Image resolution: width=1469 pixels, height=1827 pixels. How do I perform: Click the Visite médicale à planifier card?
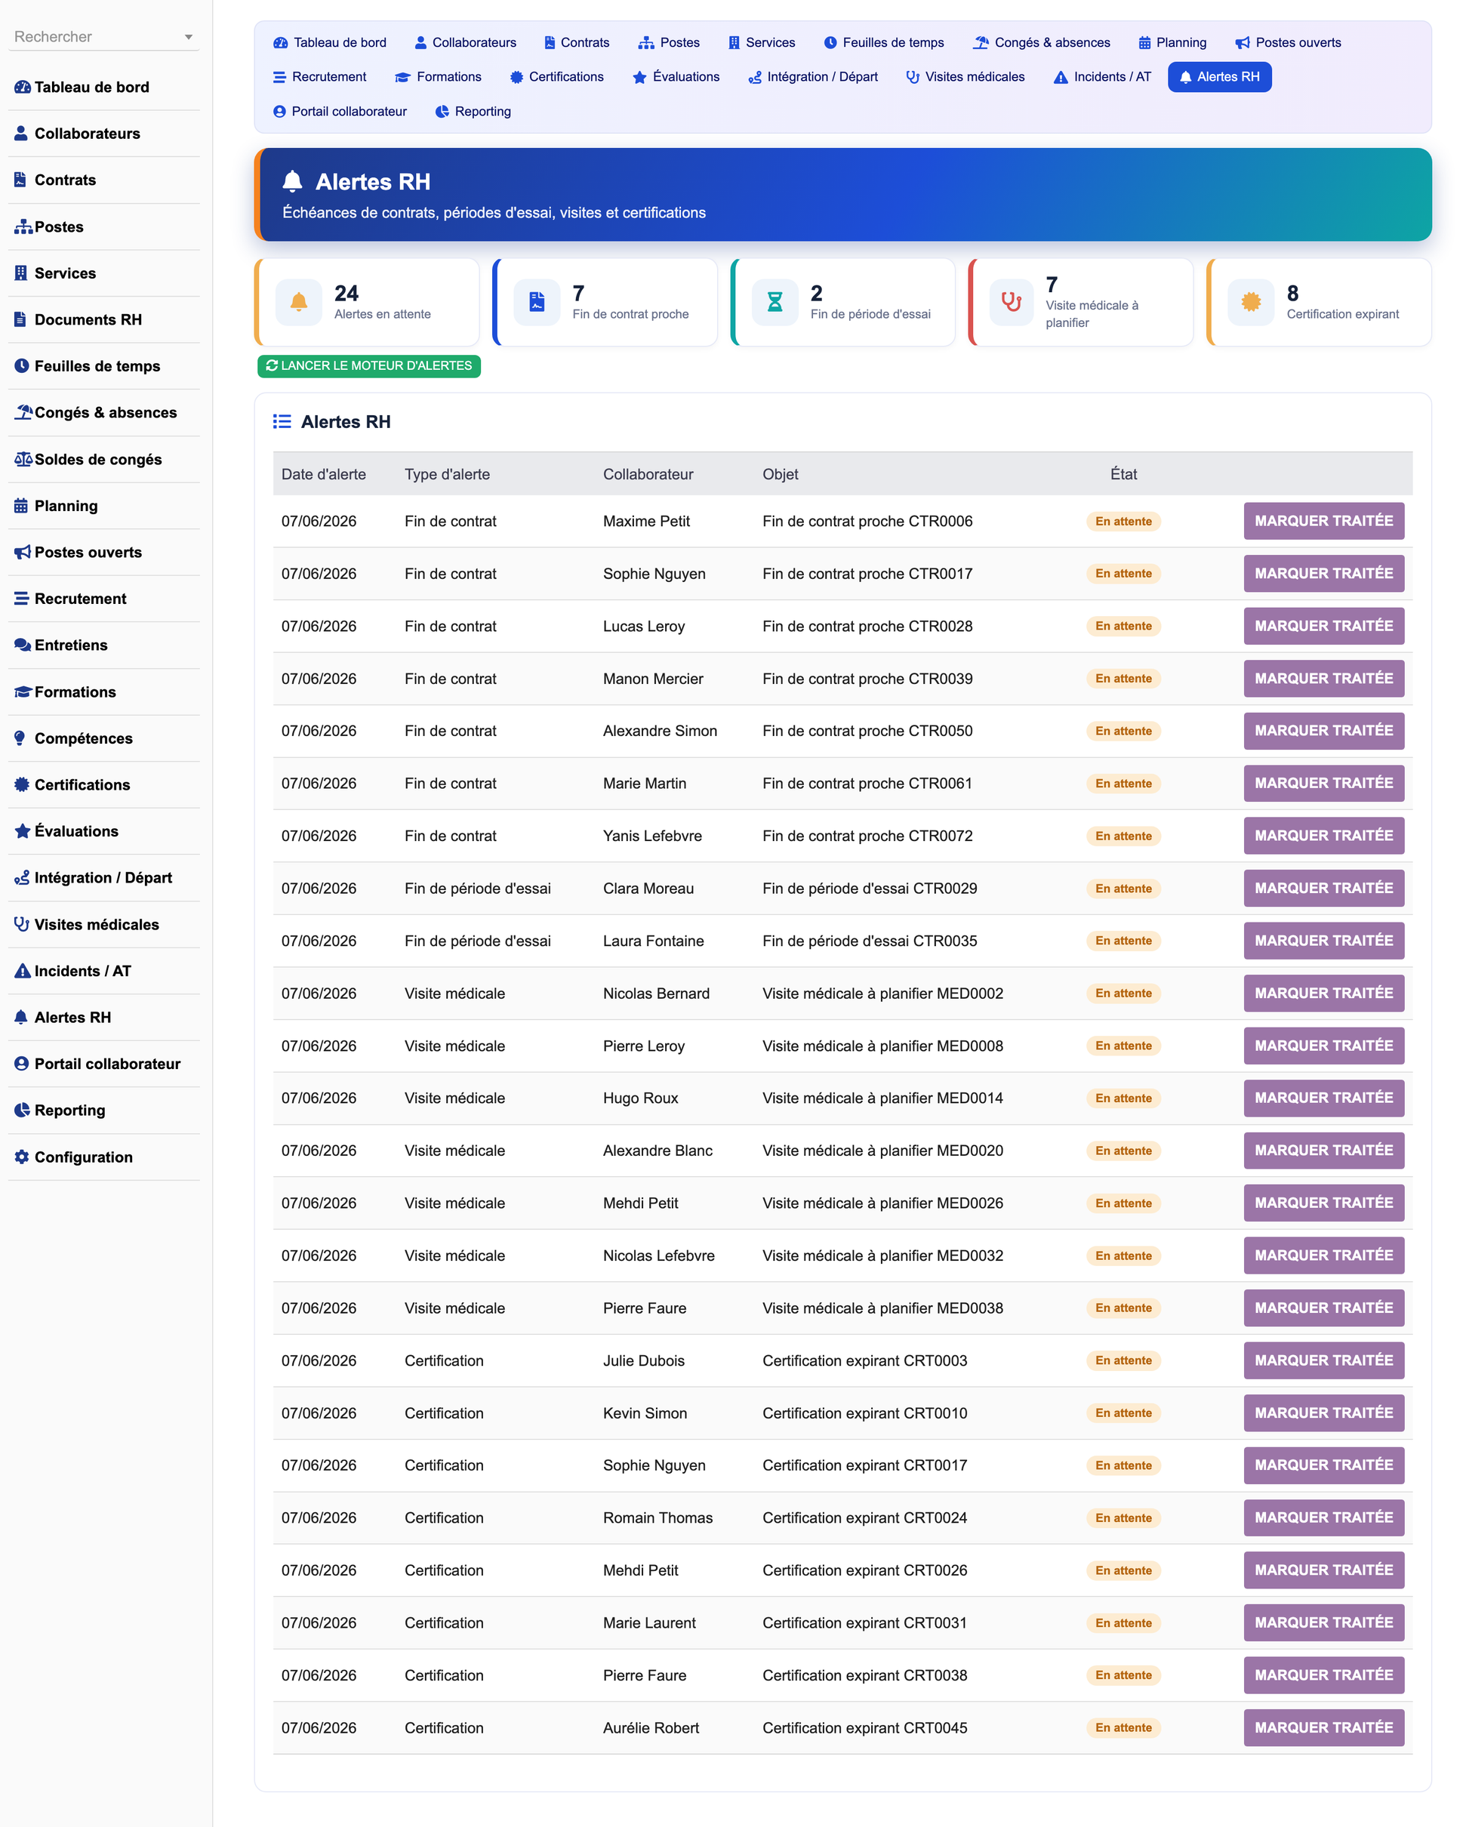pos(1081,302)
